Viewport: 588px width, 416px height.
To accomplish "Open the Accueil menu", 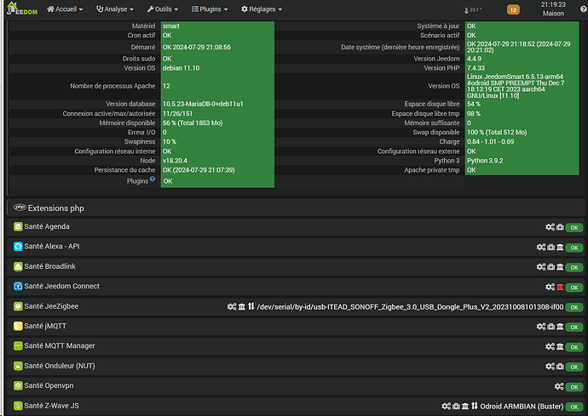I will (x=65, y=9).
